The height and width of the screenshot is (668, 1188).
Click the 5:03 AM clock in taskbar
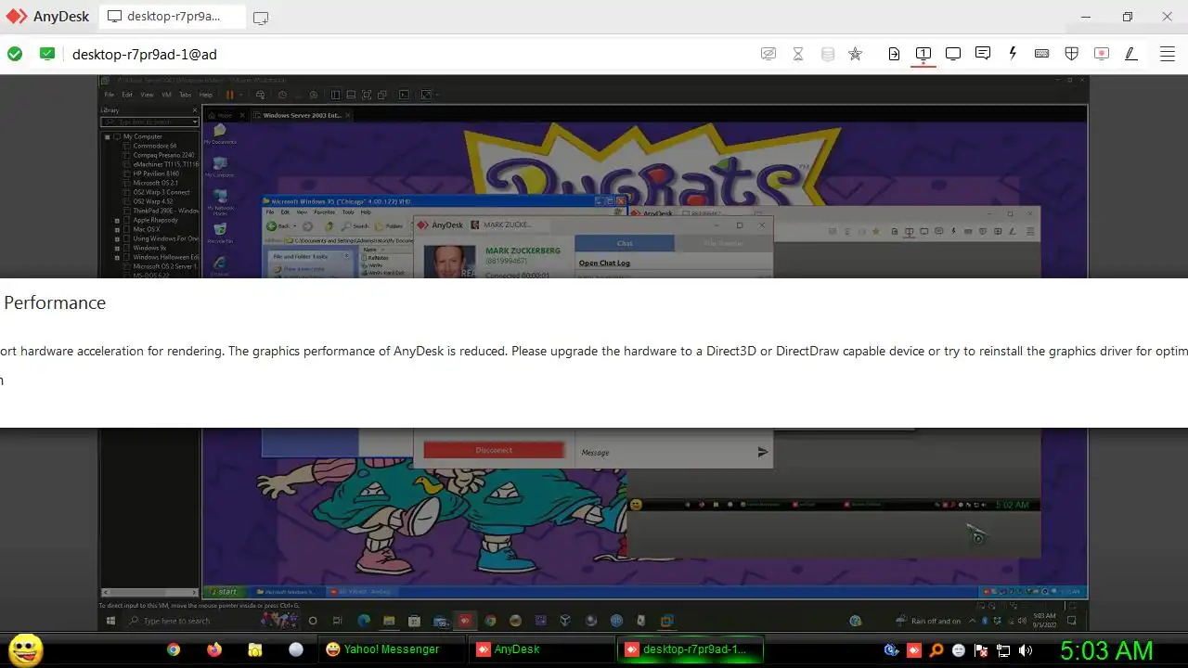point(1106,650)
